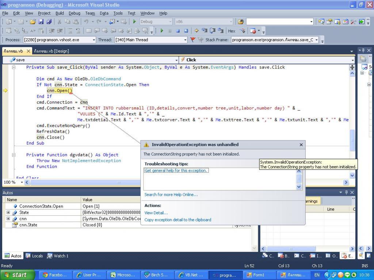Close the กิจกรรม.vb editor tab

point(28,51)
